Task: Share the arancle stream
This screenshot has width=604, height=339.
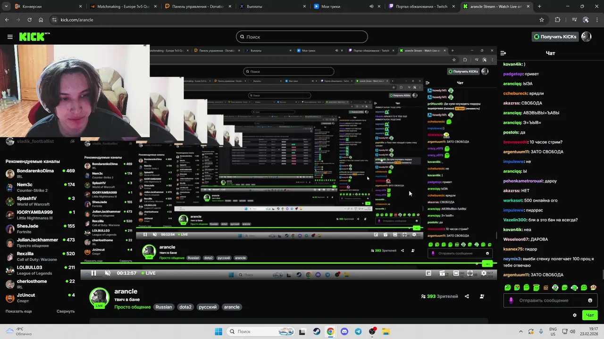Action: (x=467, y=297)
